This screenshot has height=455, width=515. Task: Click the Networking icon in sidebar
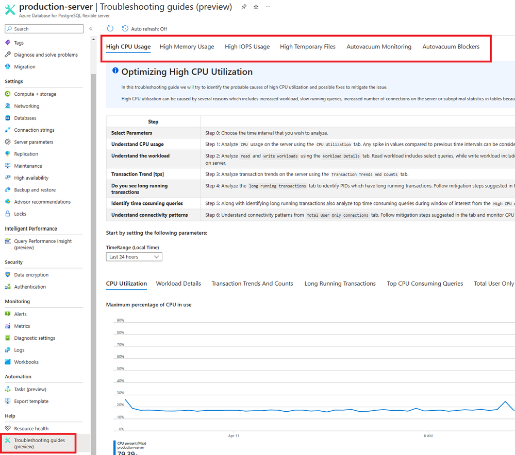click(8, 106)
